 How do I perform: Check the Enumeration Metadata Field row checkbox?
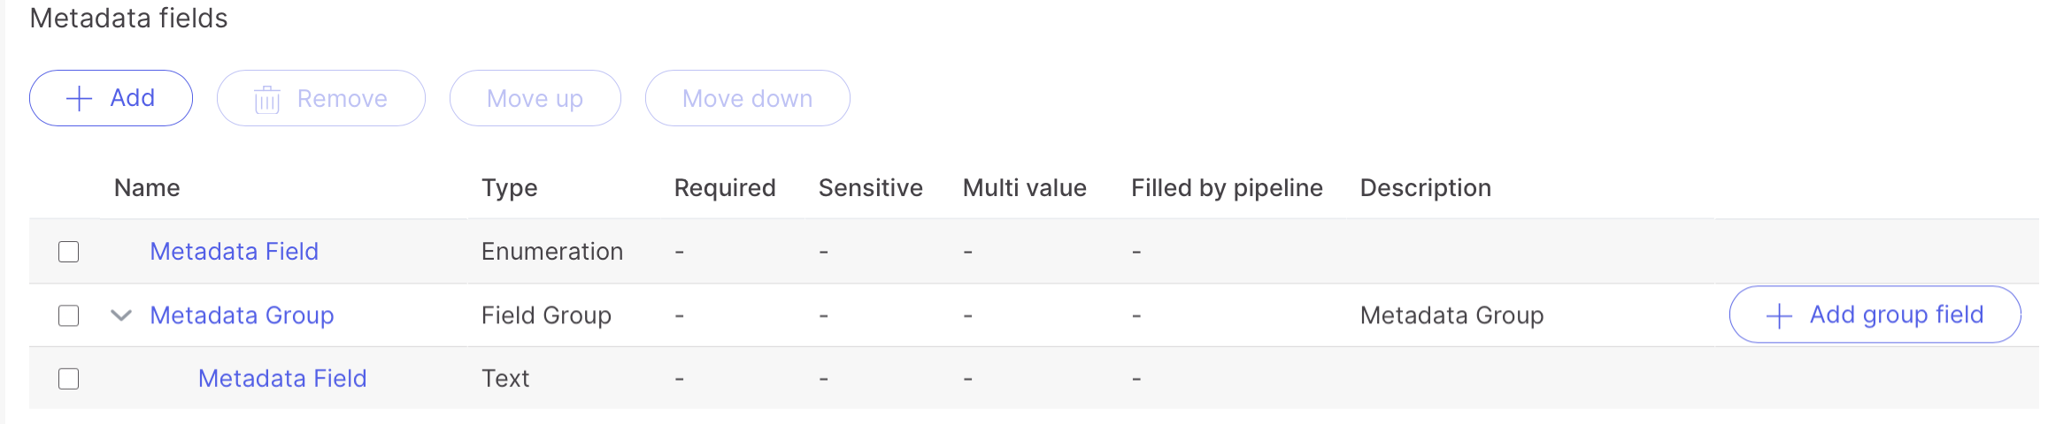pos(69,252)
